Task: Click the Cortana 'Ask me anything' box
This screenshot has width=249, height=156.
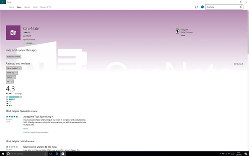Action: 27,154
